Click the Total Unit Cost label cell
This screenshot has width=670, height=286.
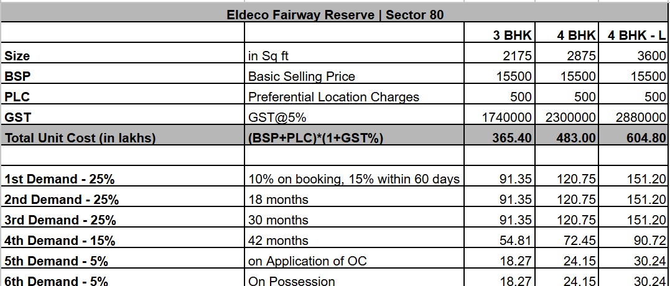(80, 138)
